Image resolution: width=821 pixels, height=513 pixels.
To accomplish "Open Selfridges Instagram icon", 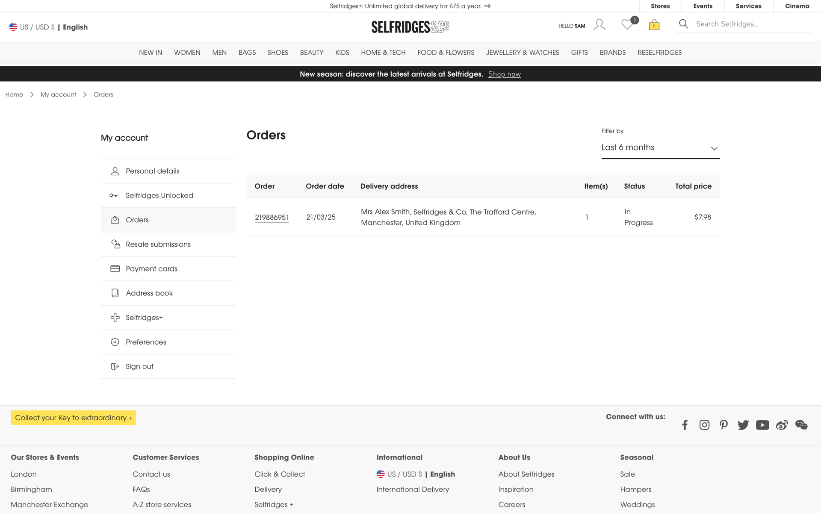I will pos(704,425).
